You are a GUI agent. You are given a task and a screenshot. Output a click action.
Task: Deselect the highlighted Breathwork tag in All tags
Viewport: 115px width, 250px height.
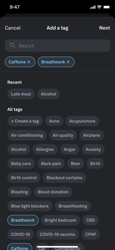pos(23,220)
